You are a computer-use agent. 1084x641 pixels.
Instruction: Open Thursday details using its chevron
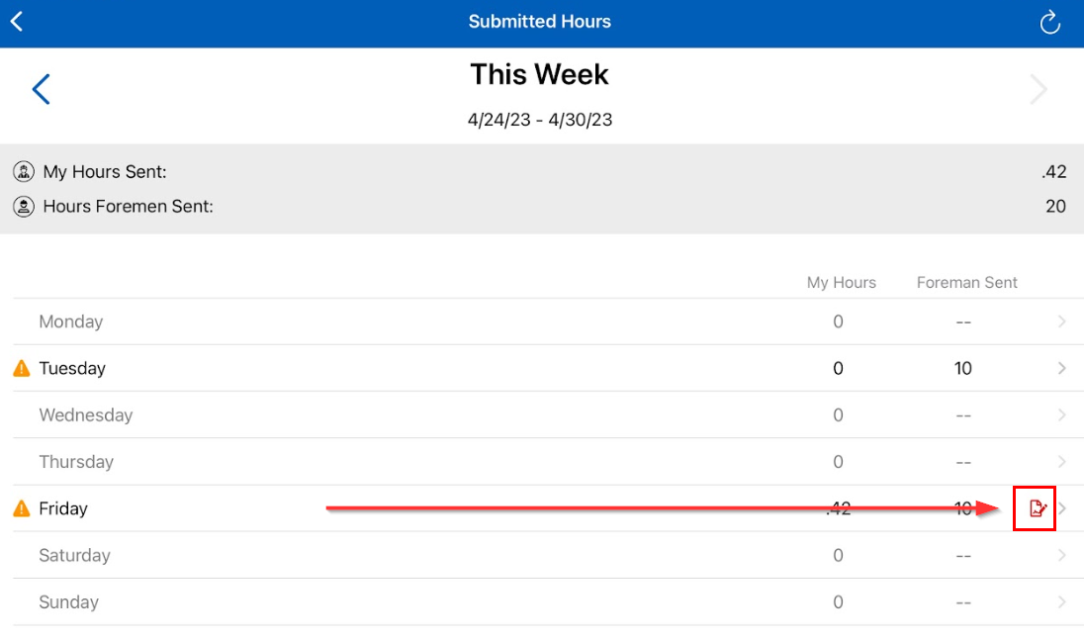coord(1062,462)
